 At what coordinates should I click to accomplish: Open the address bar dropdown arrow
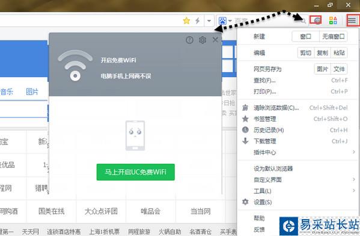tap(209, 20)
